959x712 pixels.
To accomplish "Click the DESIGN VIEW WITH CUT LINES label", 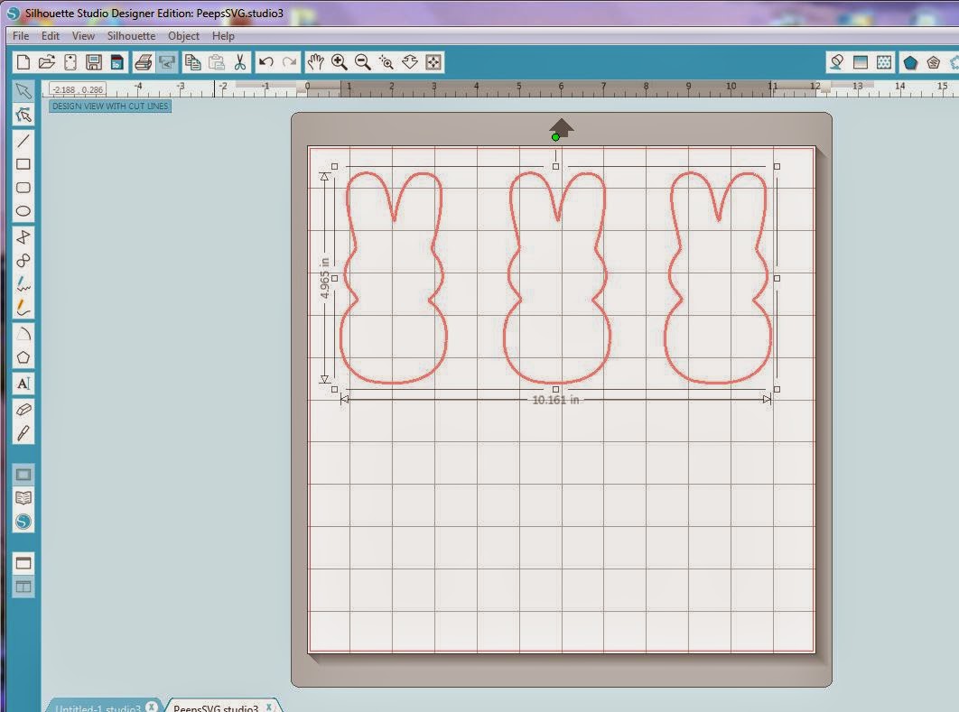I will 108,106.
